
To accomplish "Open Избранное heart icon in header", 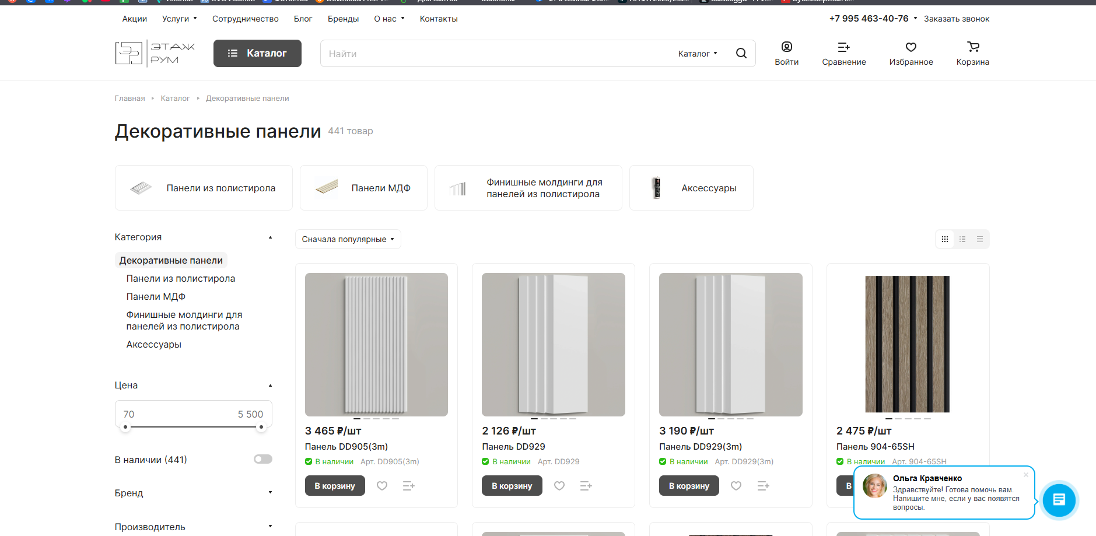I will point(911,47).
